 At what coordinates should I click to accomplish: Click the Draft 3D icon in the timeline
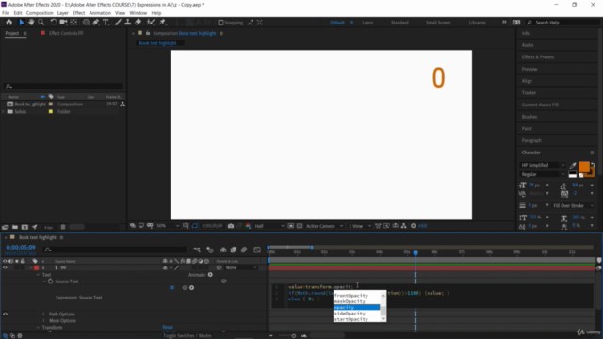(210, 250)
